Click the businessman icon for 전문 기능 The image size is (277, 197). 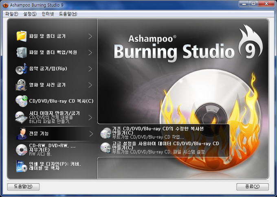[x=21, y=134]
